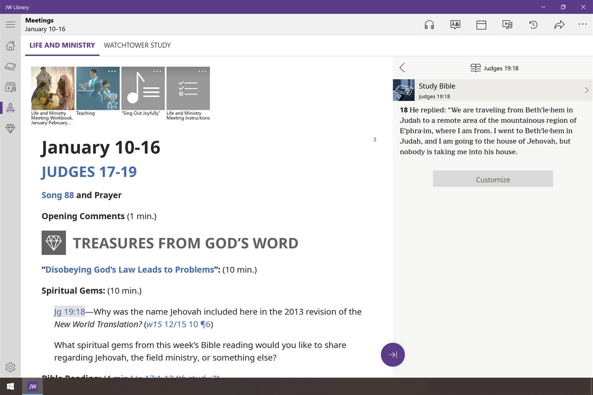Open the More options ellipsis menu
Viewport: 593px width, 395px height.
click(x=583, y=24)
